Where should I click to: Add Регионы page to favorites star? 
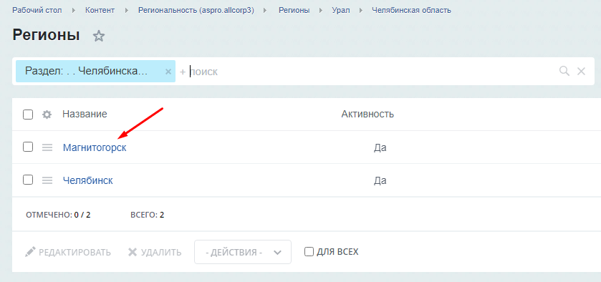pos(99,36)
